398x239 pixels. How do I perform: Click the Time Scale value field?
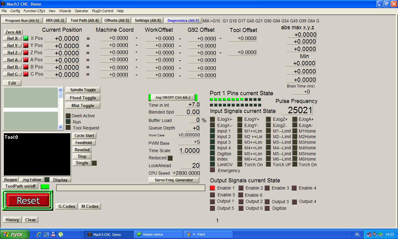[189, 151]
